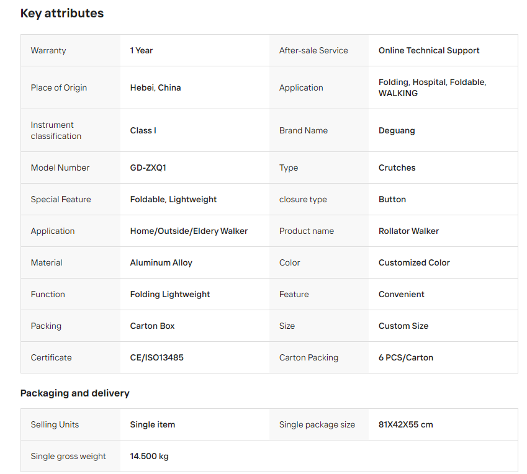The height and width of the screenshot is (474, 527).
Task: Click the "Aluminum Alloy" material value
Action: point(161,262)
